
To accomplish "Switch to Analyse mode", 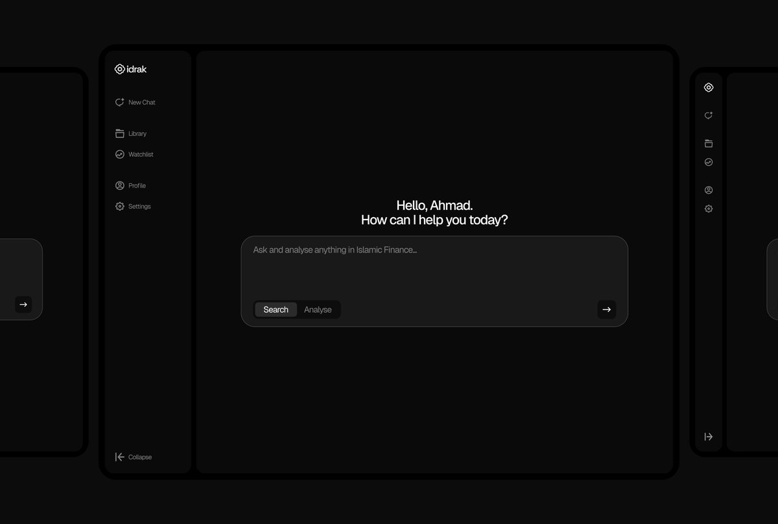I will tap(318, 309).
